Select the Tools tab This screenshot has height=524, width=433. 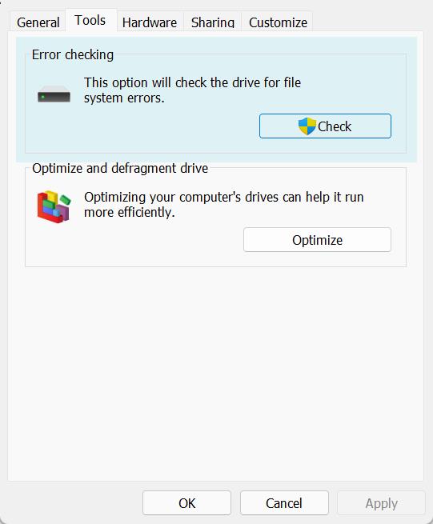(x=90, y=20)
